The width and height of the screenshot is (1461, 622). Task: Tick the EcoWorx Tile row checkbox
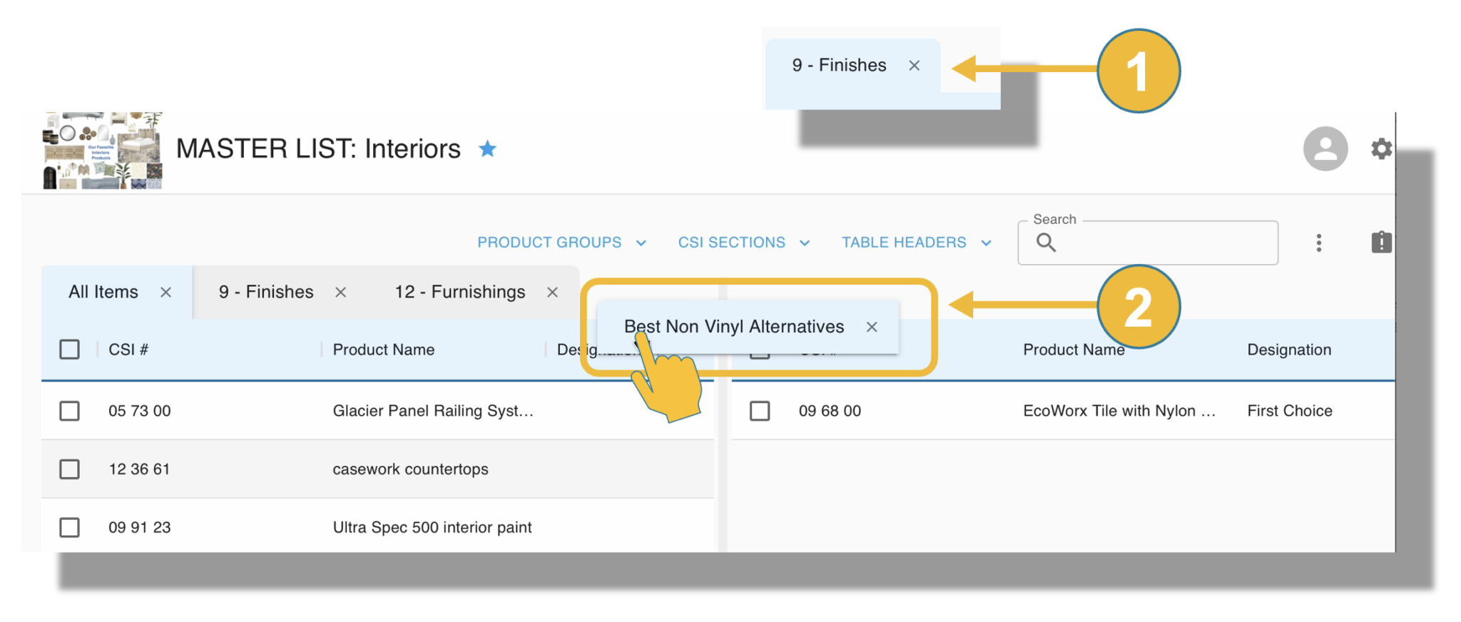(x=760, y=411)
